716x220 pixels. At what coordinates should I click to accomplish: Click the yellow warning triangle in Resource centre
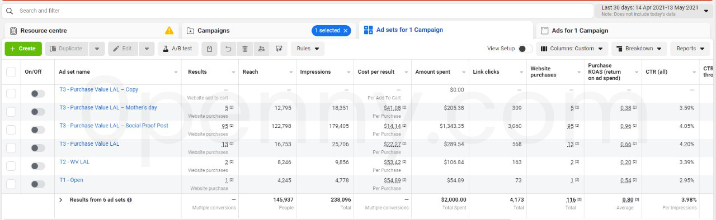point(169,31)
